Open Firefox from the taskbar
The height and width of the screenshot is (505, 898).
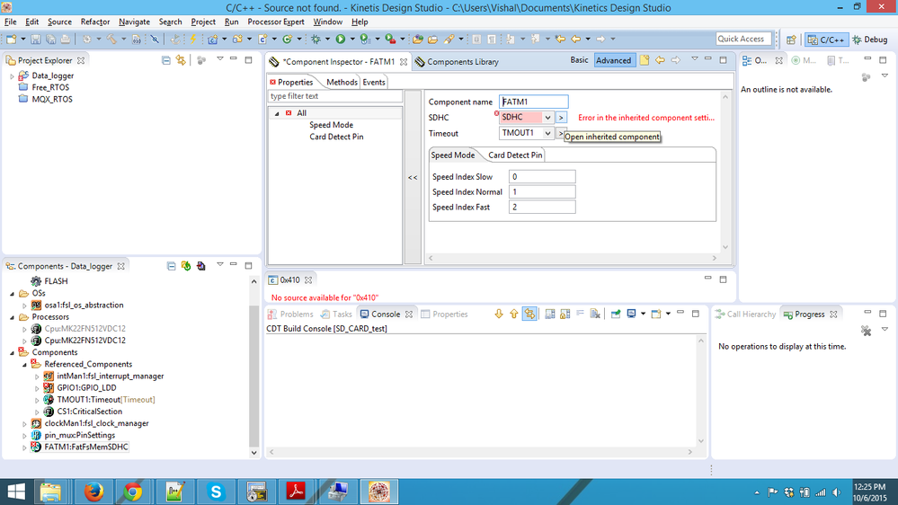[x=93, y=492]
